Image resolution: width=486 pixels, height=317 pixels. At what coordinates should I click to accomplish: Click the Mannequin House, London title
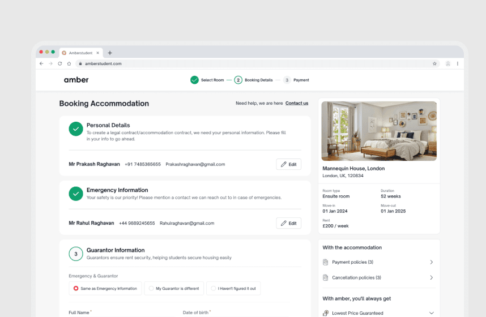coord(353,169)
